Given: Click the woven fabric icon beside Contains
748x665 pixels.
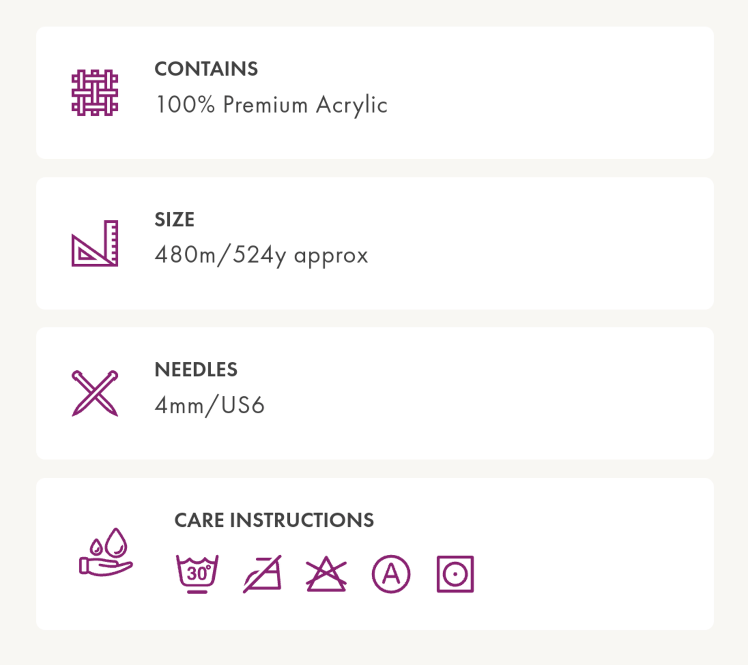Looking at the screenshot, I should coord(95,93).
